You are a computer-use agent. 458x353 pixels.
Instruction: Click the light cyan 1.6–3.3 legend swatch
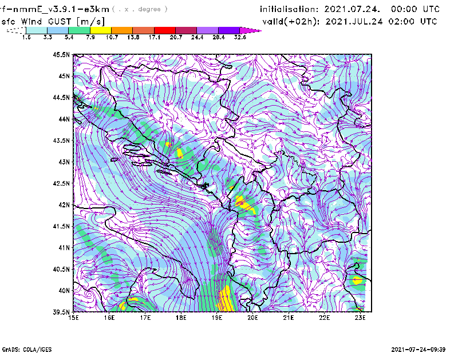[x=37, y=30]
